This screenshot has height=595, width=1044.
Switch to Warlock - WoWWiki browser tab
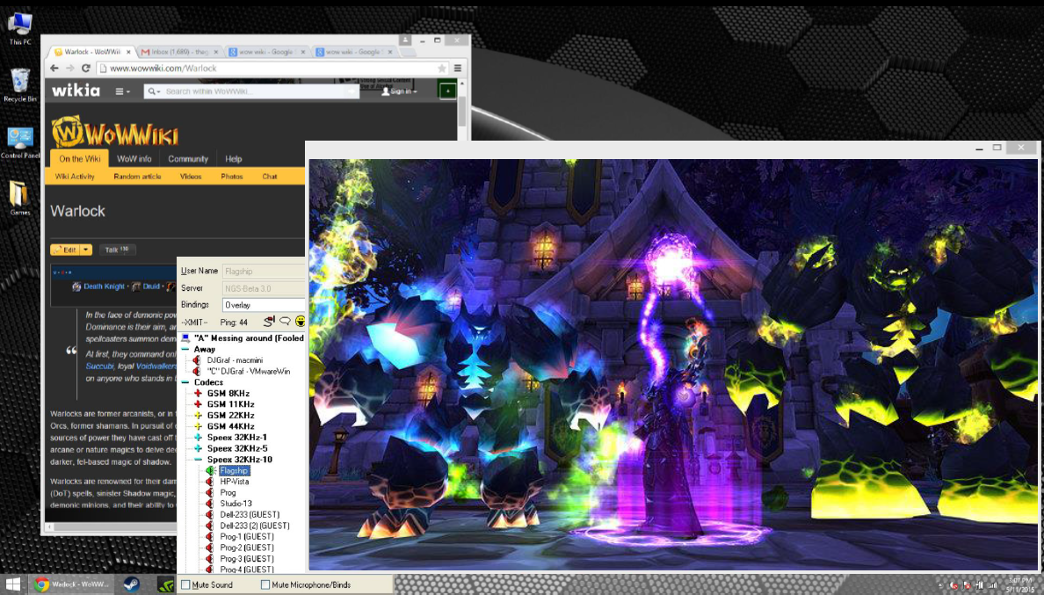91,51
